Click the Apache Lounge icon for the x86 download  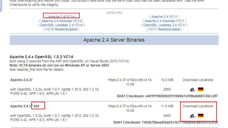192,90
